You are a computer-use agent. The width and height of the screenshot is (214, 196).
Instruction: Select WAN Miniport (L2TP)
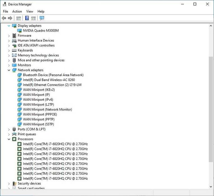click(x=38, y=104)
